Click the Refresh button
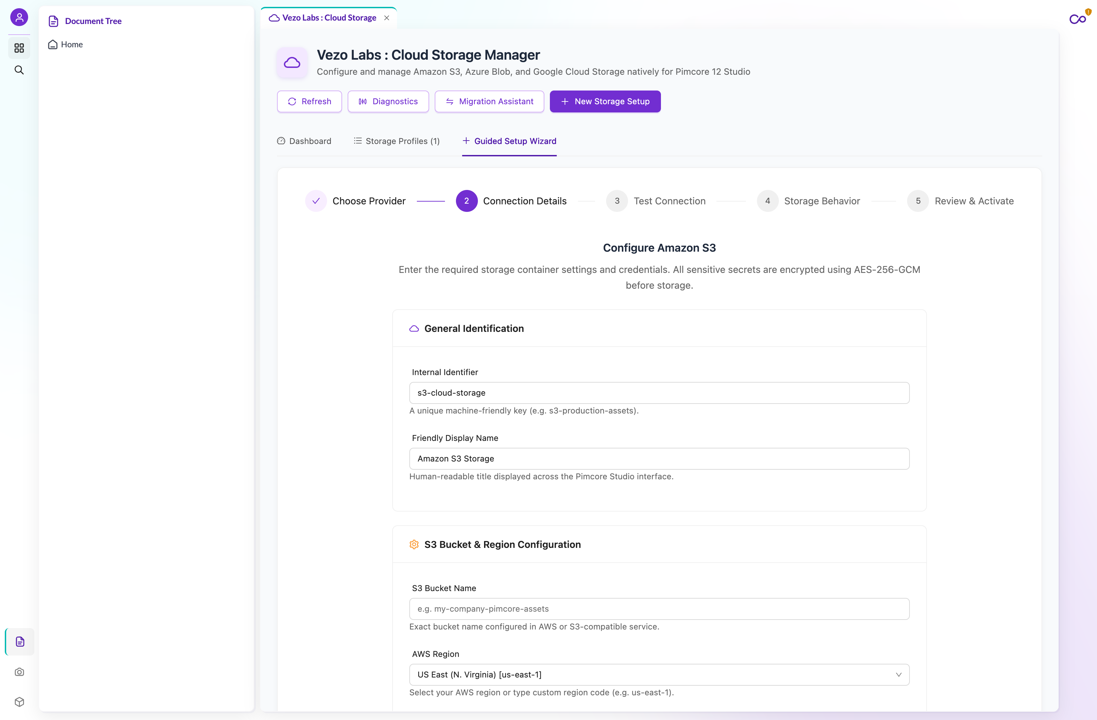The width and height of the screenshot is (1097, 720). pyautogui.click(x=309, y=101)
